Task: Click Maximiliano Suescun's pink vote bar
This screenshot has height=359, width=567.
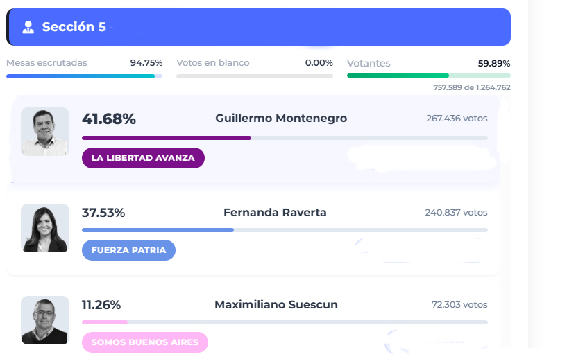Action: click(104, 322)
